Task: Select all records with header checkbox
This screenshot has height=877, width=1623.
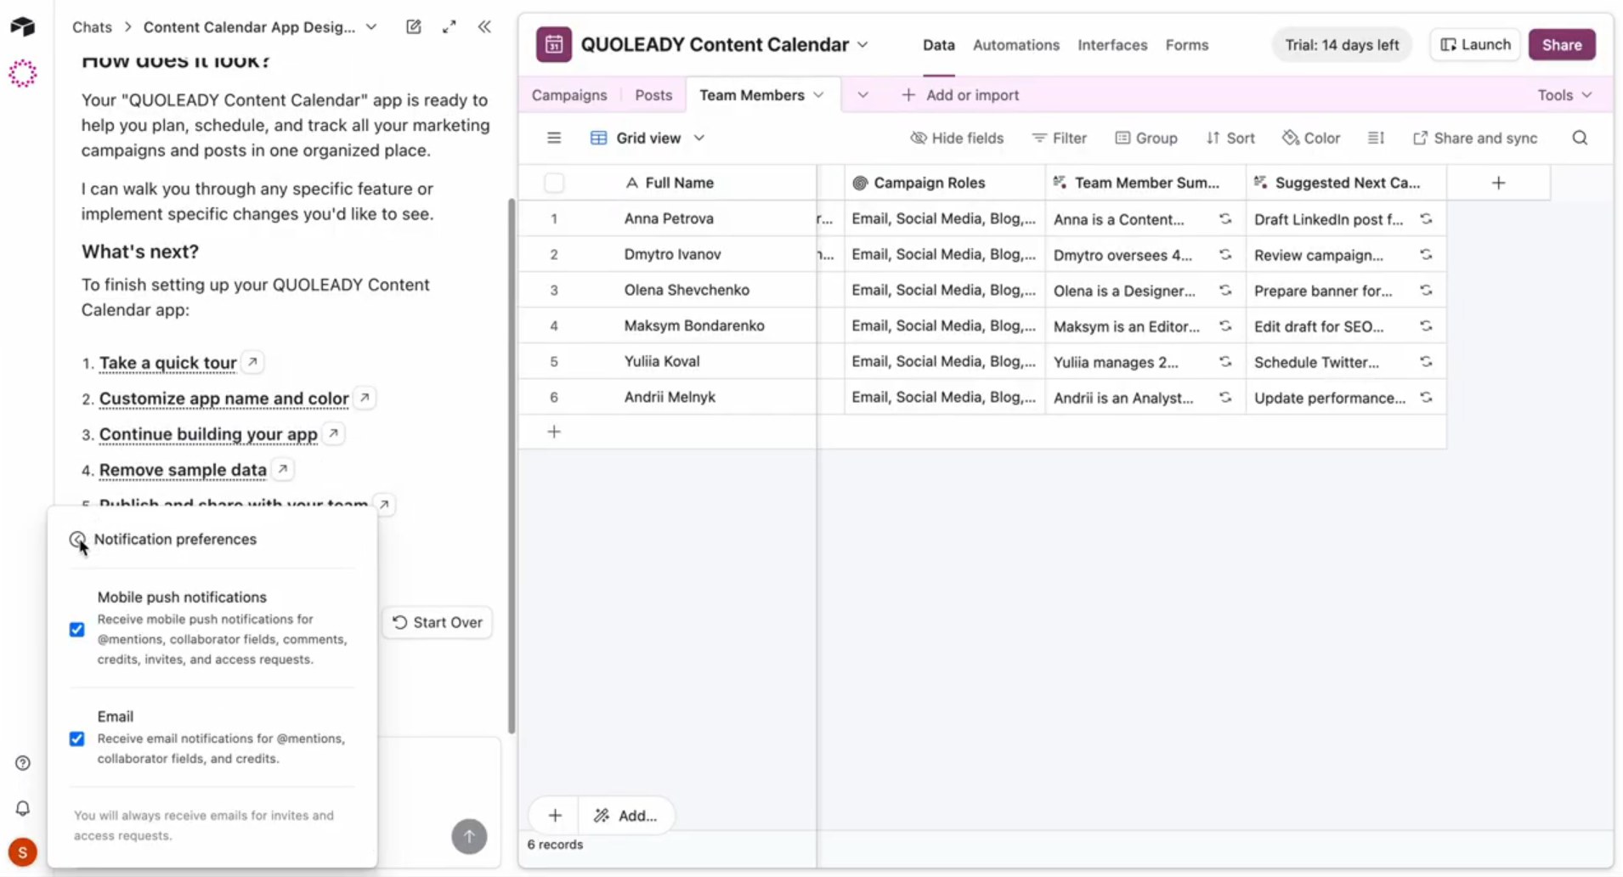Action: 554,182
